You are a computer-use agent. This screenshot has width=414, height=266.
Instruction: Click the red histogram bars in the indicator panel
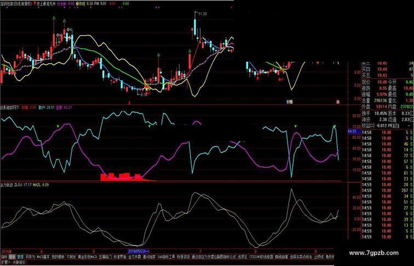(x=122, y=177)
